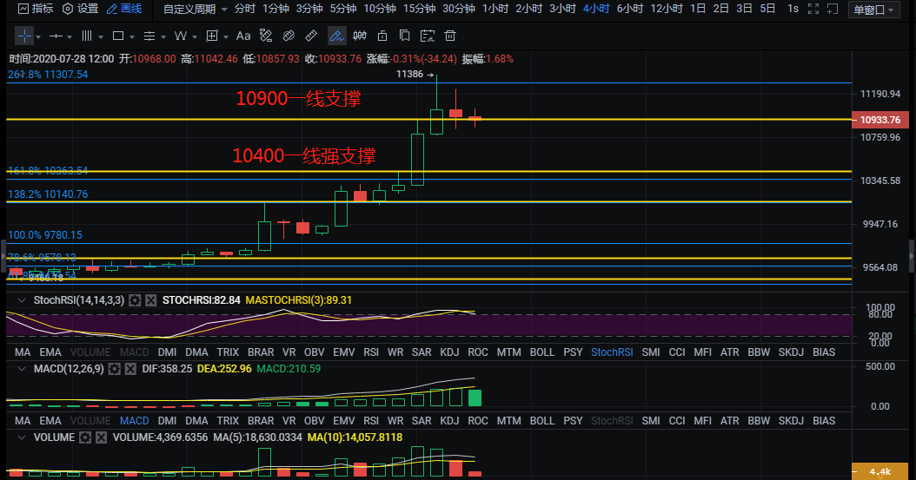Viewport: 916px width, 480px height.
Task: Switch to 分时 timeline view
Action: (x=245, y=9)
